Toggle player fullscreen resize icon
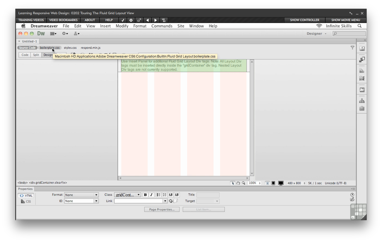This screenshot has height=242, width=382. pyautogui.click(x=139, y=20)
